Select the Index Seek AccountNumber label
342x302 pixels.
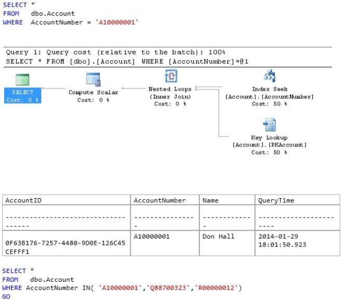tap(269, 97)
